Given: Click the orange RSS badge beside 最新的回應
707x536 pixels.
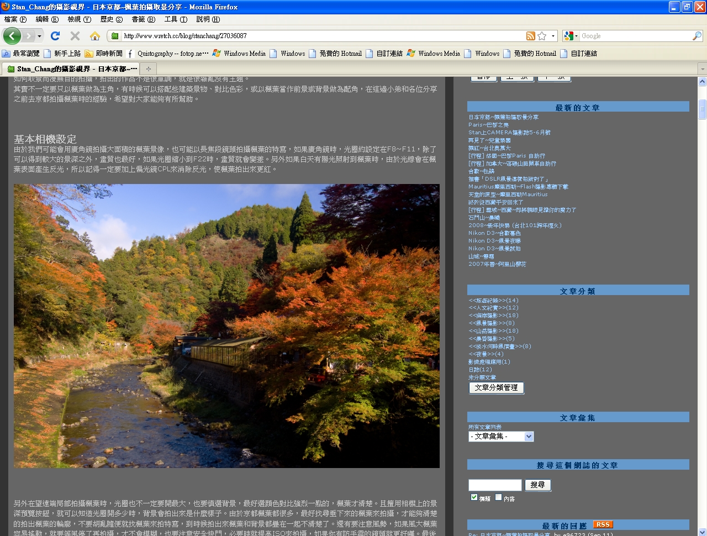Looking at the screenshot, I should (603, 524).
